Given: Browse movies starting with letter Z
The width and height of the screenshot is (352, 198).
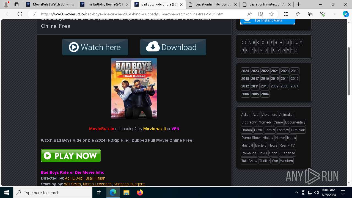Looking at the screenshot, I should pos(296,50).
